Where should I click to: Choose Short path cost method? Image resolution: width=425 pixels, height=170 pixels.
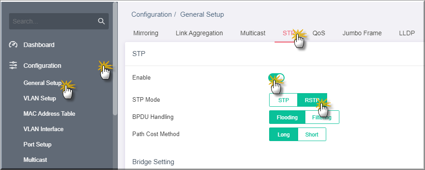[x=312, y=134]
